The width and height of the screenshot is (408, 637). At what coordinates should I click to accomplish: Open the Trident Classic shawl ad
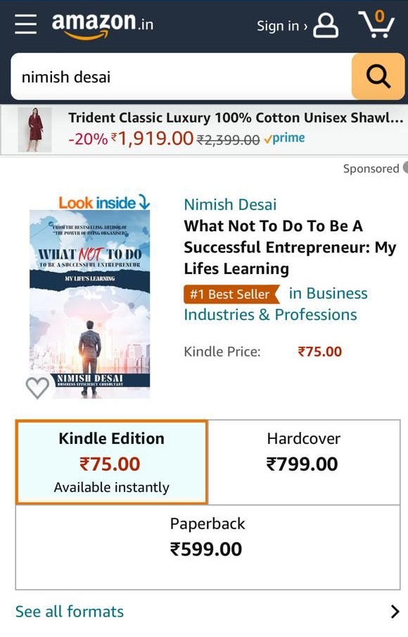coord(204,129)
